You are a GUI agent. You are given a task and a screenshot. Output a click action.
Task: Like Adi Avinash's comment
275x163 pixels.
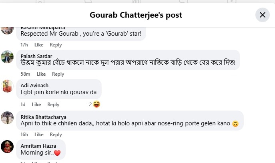(x=36, y=105)
